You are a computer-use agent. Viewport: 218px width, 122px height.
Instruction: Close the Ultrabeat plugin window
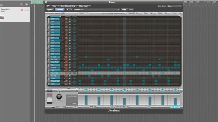(46, 2)
